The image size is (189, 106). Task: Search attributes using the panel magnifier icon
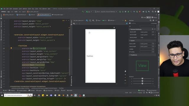[150, 21]
